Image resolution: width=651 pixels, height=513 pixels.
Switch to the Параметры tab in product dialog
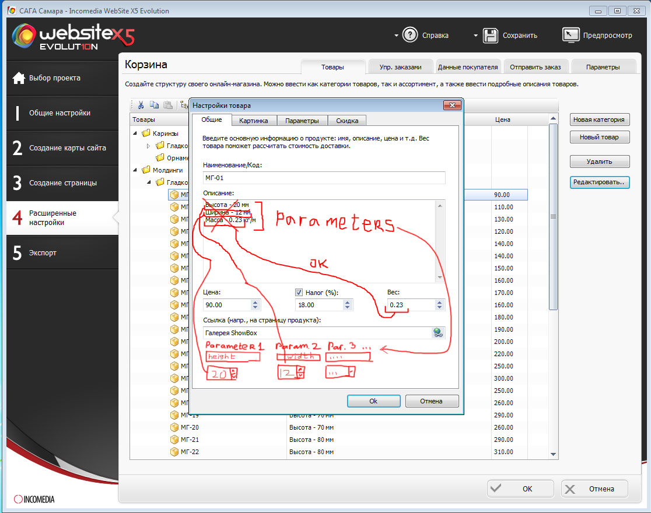pyautogui.click(x=302, y=120)
